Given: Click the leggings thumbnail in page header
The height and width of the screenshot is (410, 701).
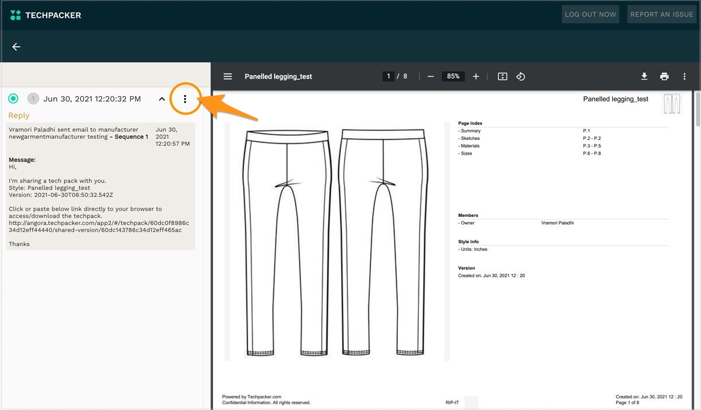Looking at the screenshot, I should coord(672,104).
